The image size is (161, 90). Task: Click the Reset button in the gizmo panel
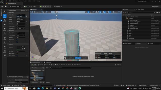[111, 53]
